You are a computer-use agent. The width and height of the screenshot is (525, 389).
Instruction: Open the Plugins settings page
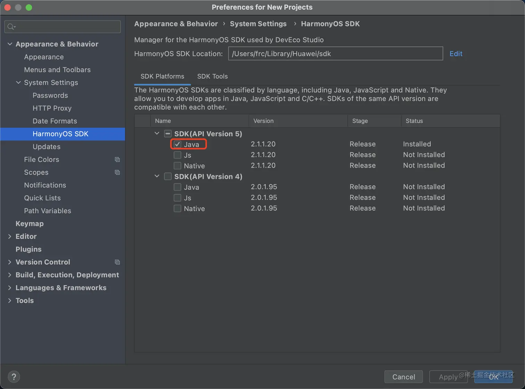pos(28,249)
